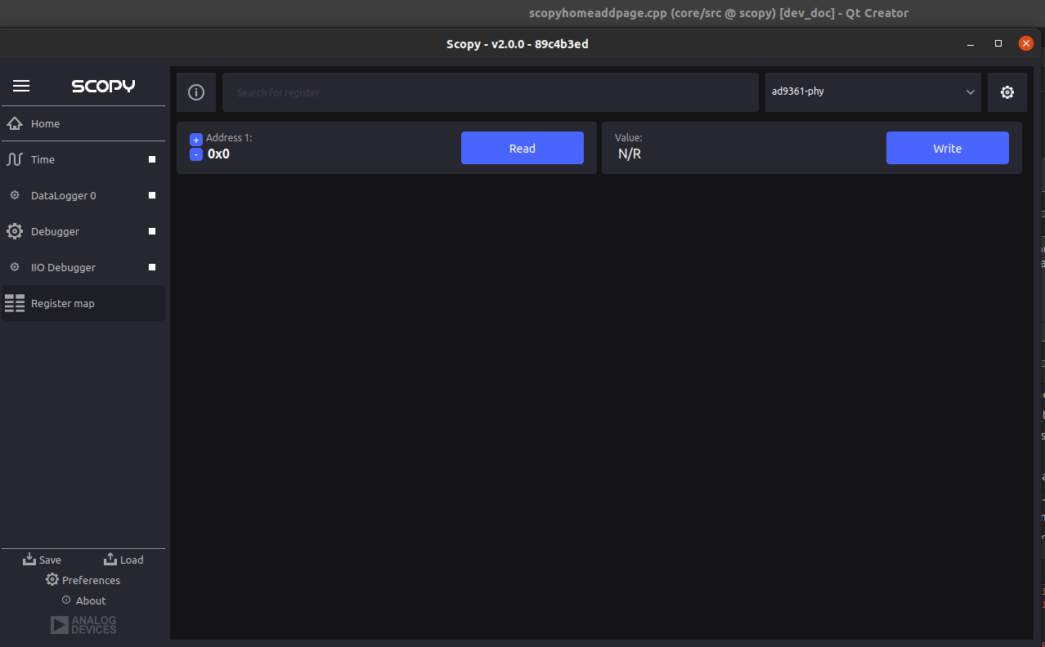Screen dimensions: 1045x647
Task: Open the Debugger tool
Action: click(x=83, y=231)
